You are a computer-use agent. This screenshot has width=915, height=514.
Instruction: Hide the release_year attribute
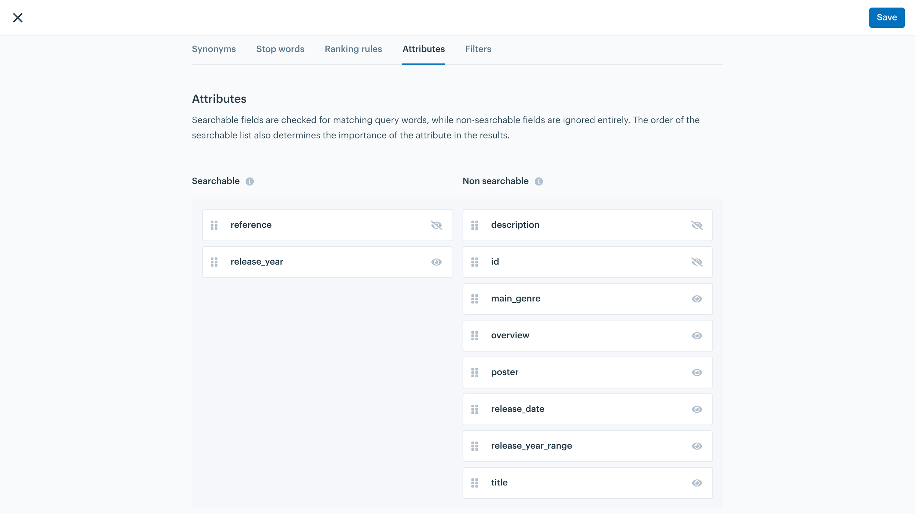click(x=436, y=262)
